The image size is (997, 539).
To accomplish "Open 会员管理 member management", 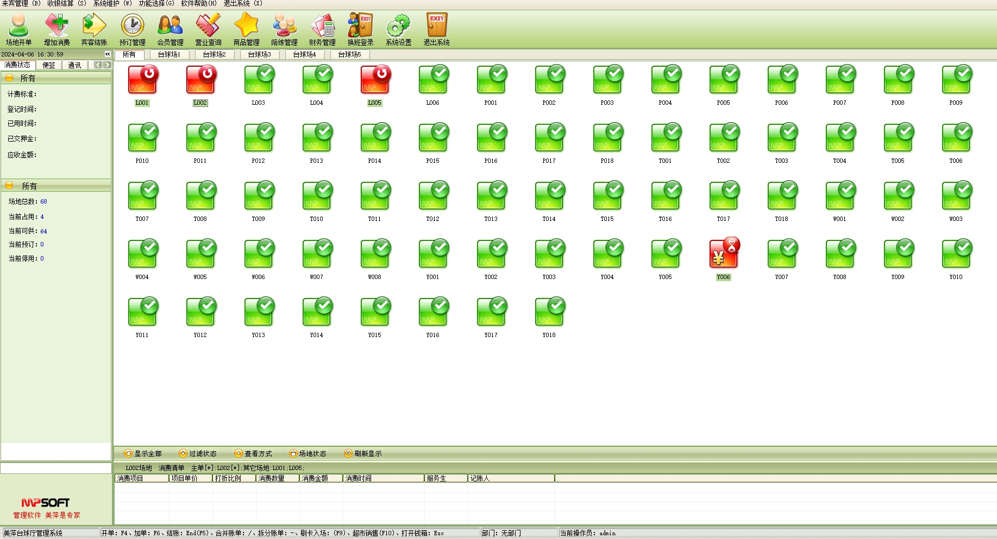I will [x=170, y=29].
